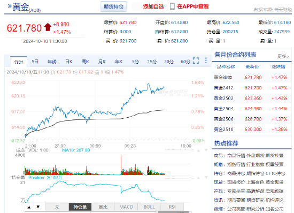Click the double-chevron icon before 黄金 title
294x213 pixels.
click(x=10, y=6)
